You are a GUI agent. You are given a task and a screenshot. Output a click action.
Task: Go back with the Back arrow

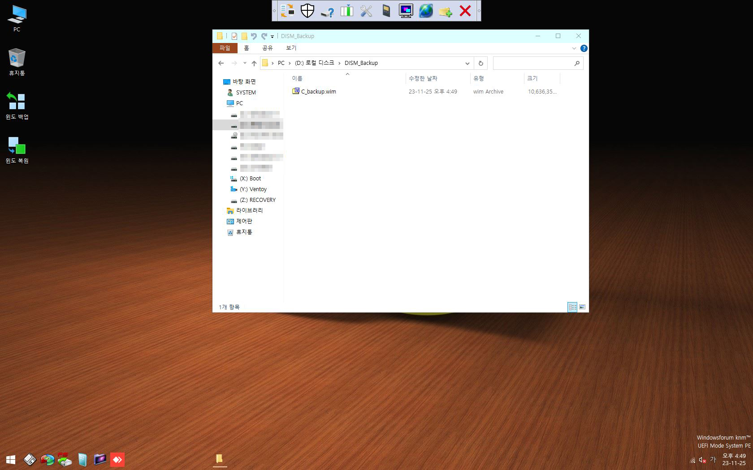point(221,63)
